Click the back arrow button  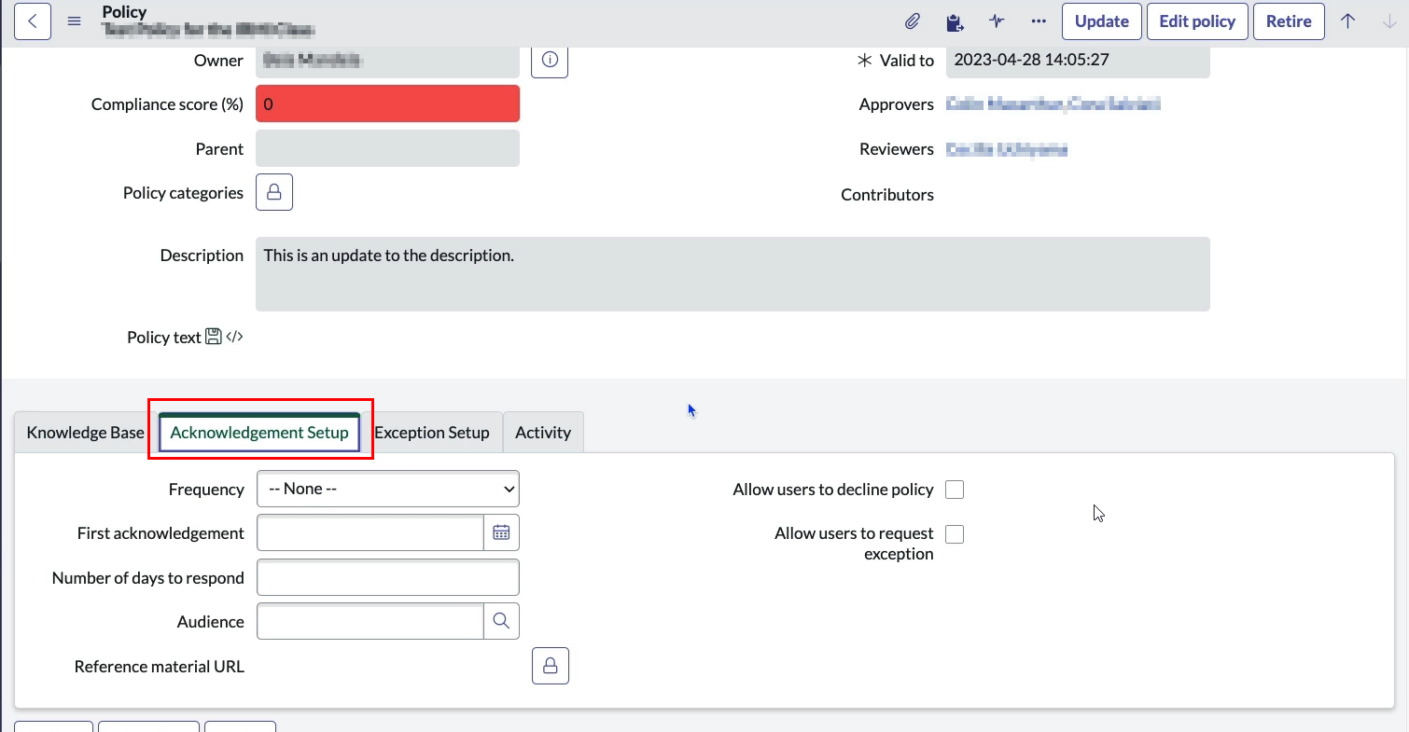tap(33, 21)
